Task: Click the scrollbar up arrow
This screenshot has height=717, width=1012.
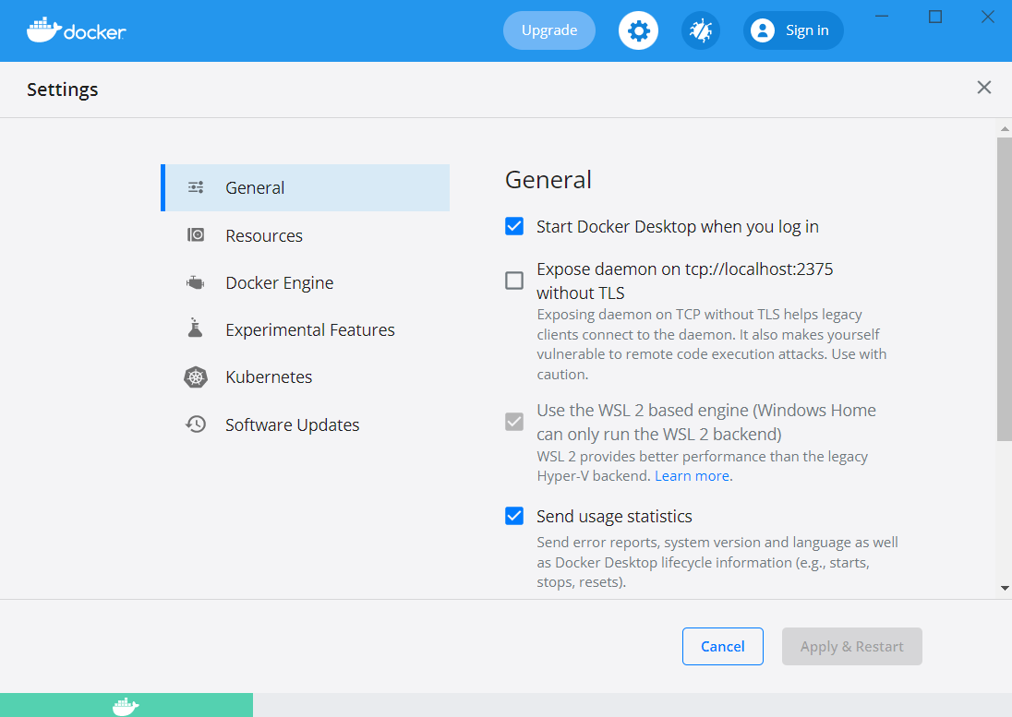Action: (1005, 129)
